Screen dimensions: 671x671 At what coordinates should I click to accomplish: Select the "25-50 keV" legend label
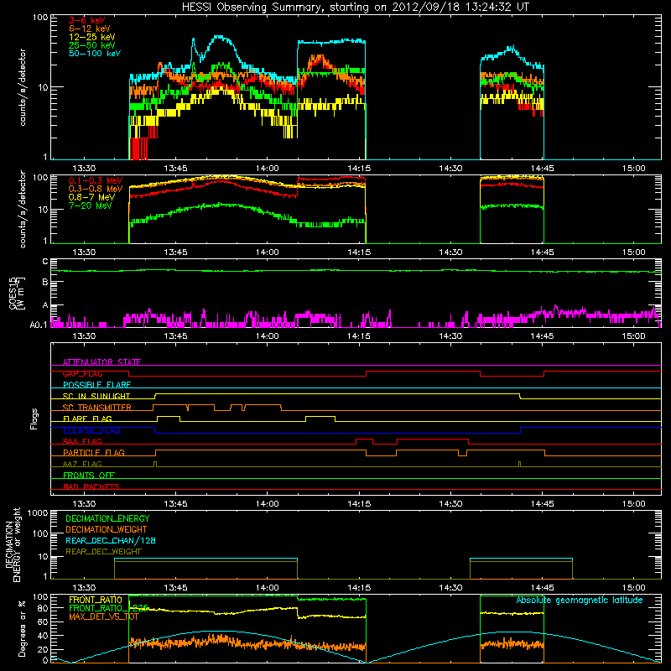tap(92, 45)
